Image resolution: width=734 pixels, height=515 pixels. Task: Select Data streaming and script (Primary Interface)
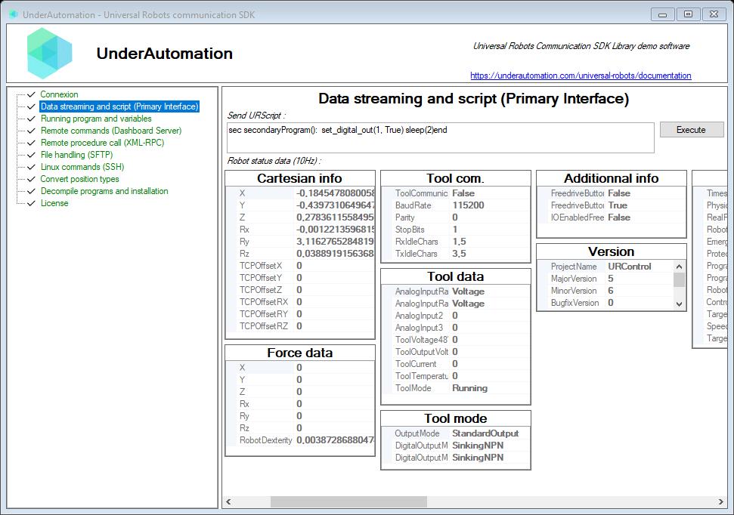pyautogui.click(x=119, y=106)
